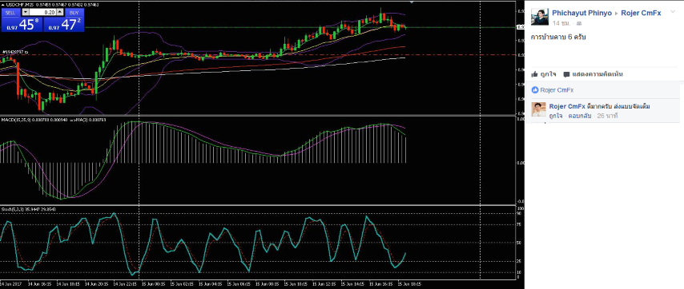Click the 15 Jun 00:15 time axis label

[x=155, y=283]
